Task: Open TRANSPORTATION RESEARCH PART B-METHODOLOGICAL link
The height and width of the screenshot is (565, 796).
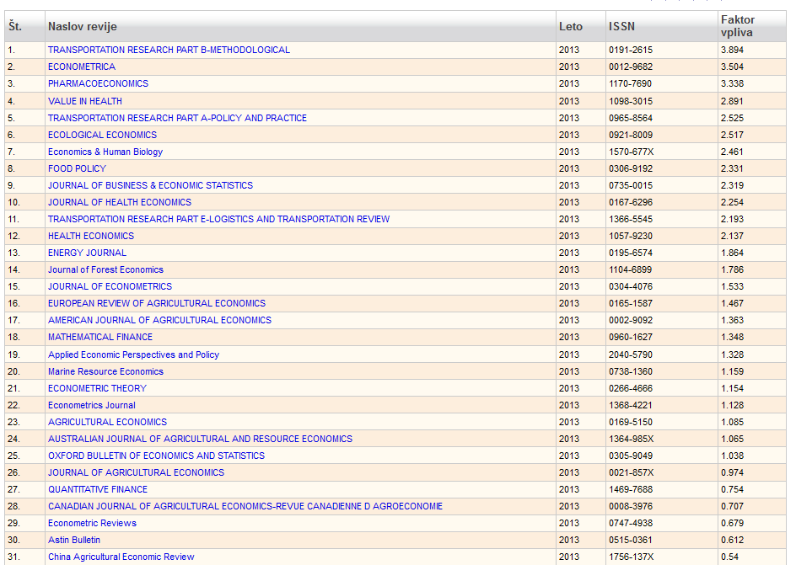Action: (169, 50)
